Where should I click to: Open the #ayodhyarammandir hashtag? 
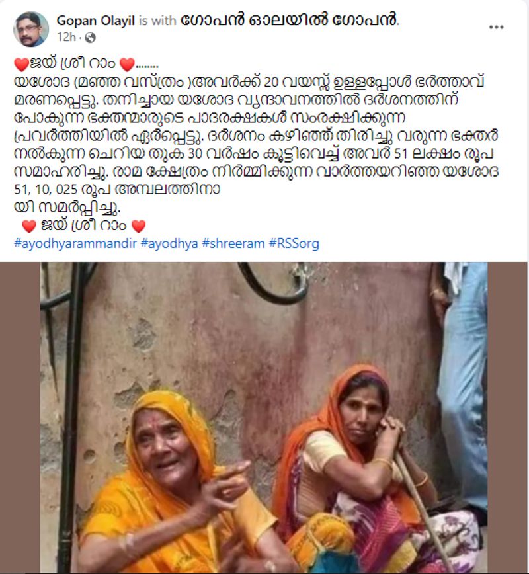tap(75, 243)
